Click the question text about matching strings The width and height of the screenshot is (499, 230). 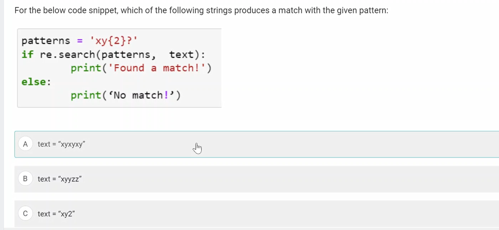[x=201, y=10]
